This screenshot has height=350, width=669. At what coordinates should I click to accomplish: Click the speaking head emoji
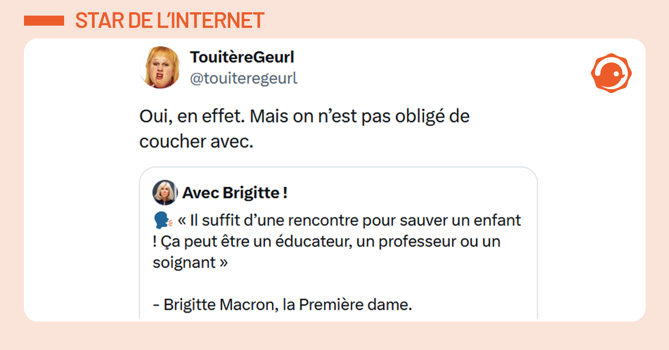163,221
